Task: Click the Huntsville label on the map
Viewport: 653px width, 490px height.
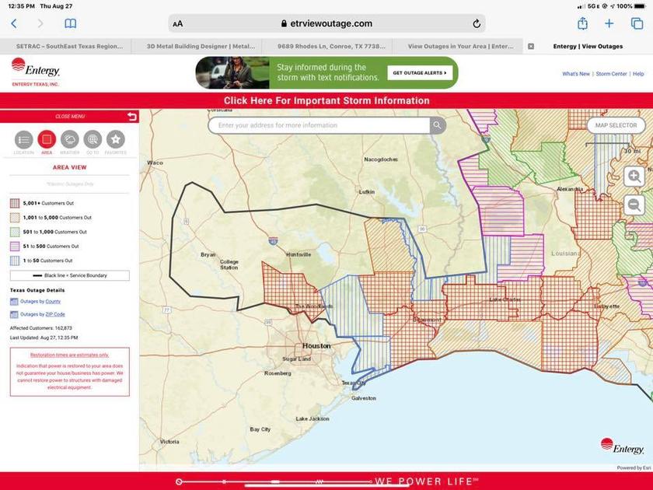Action: click(x=299, y=254)
